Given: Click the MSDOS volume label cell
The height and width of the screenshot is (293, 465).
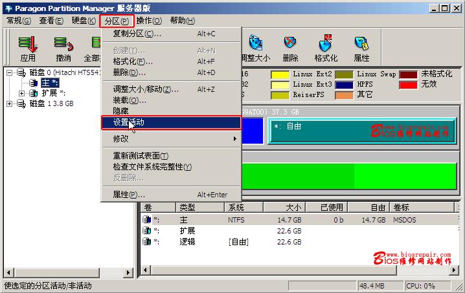Looking at the screenshot, I should coord(405,220).
